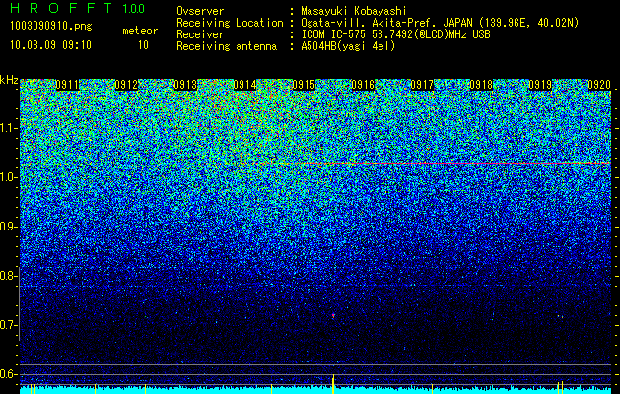Image resolution: width=620 pixels, height=394 pixels.
Task: Click the 0915 time marker
Action: point(304,85)
